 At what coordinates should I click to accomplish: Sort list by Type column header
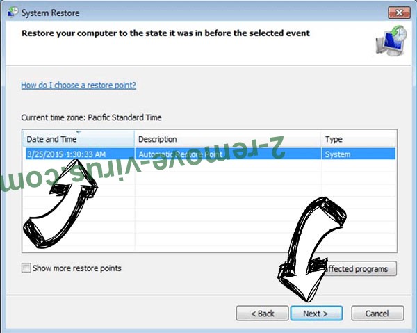pos(359,139)
